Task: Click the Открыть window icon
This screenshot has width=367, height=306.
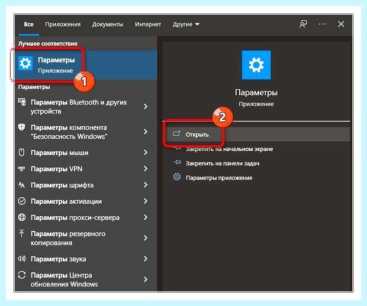Action: click(x=177, y=134)
